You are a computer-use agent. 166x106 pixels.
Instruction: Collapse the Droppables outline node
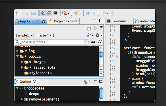coord(17,88)
